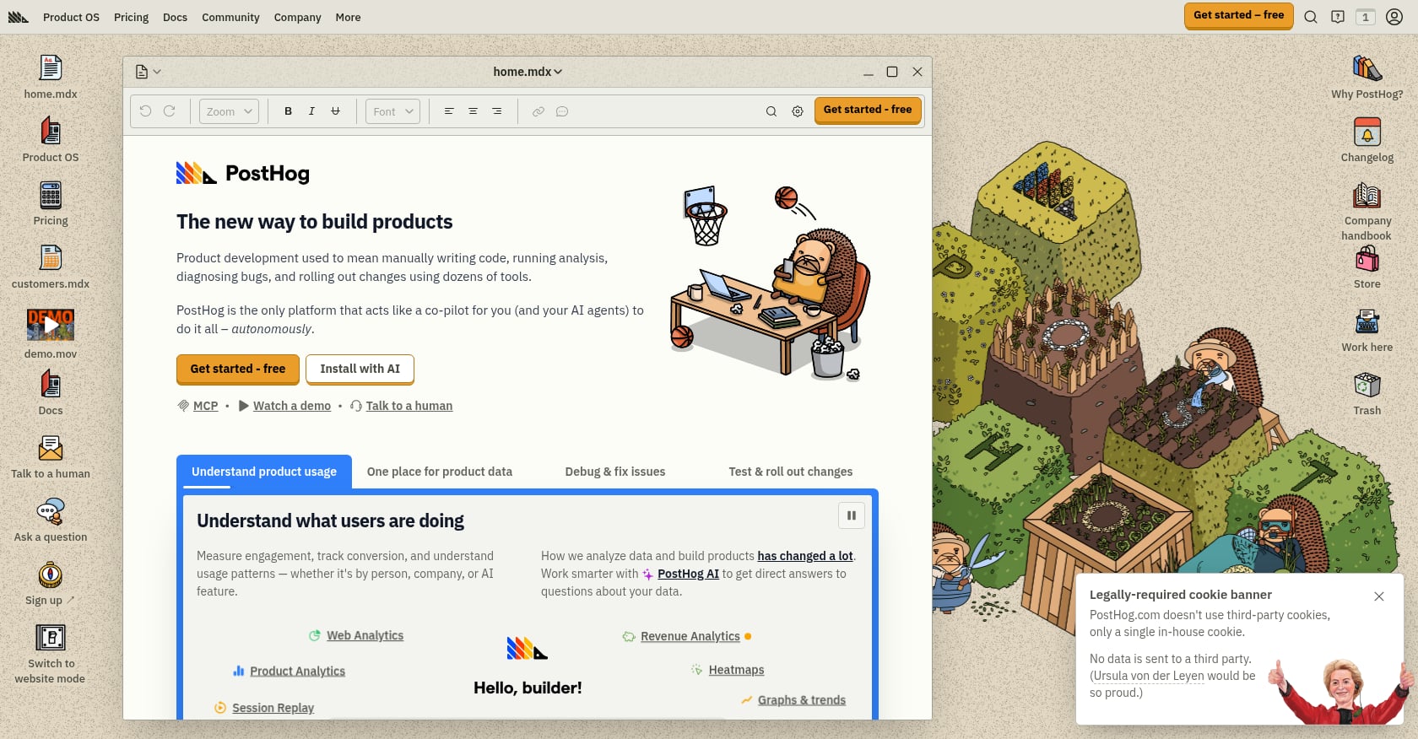
Task: Open the Sign up desktop icon
Action: (x=51, y=583)
